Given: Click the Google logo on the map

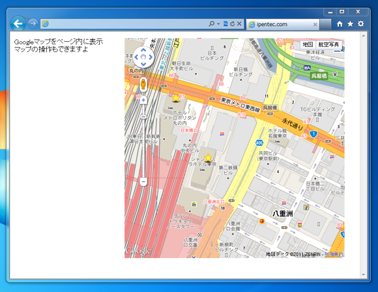Looking at the screenshot, I should 138,251.
